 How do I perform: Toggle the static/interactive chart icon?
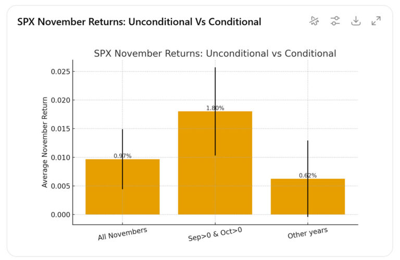click(314, 21)
